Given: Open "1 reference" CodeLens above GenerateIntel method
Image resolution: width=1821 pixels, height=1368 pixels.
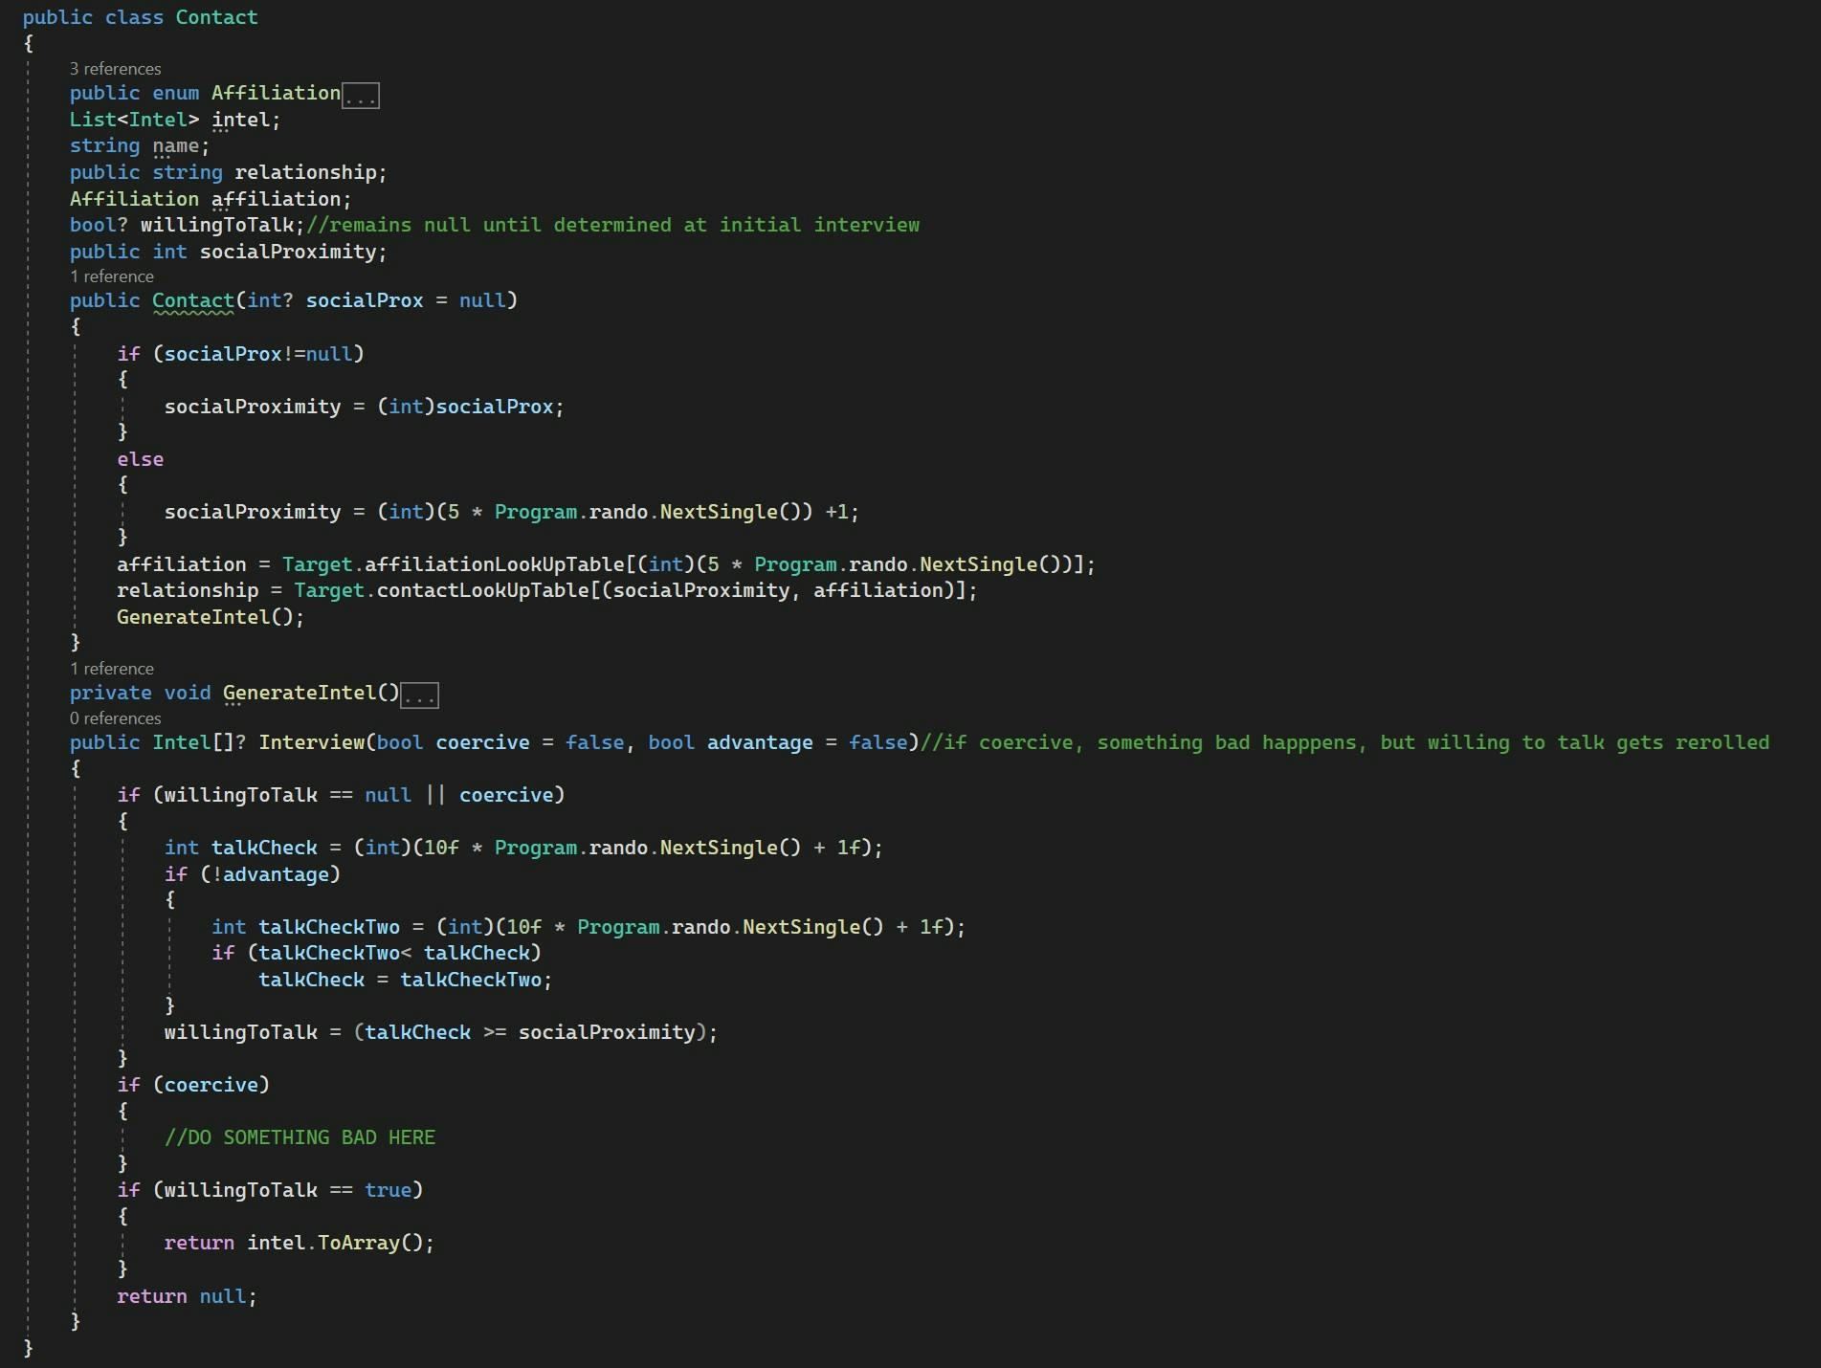Looking at the screenshot, I should coord(111,669).
